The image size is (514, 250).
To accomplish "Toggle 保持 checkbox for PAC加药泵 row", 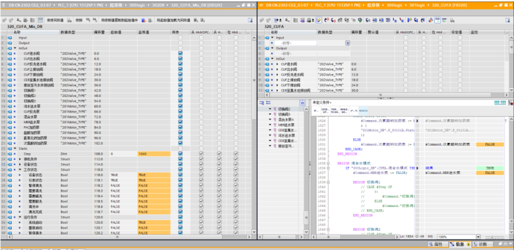I will point(180,127).
